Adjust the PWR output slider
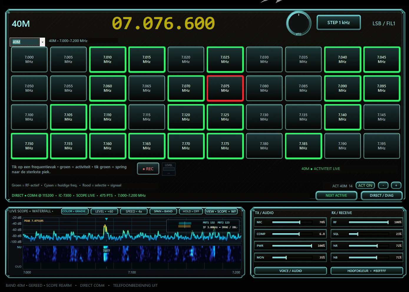Screen dimensions: 409x292 click(292, 246)
